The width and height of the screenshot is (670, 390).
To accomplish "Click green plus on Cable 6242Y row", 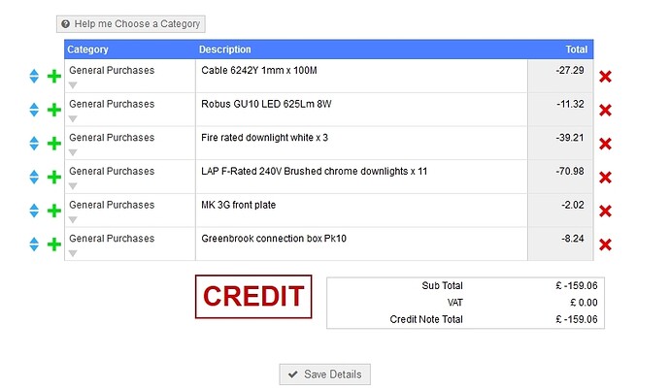I will click(x=54, y=77).
